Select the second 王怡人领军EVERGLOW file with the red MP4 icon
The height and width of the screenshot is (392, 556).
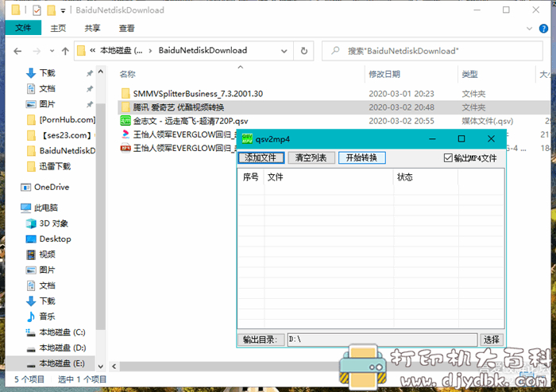178,148
